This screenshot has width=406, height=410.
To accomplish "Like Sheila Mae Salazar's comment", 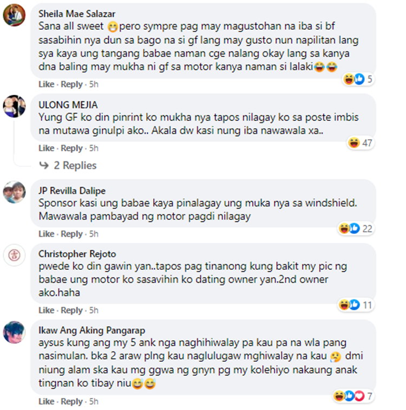I will click(x=46, y=84).
